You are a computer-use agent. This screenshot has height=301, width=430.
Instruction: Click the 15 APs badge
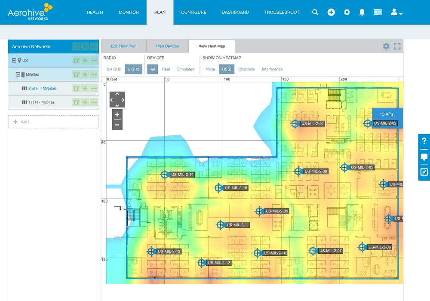pyautogui.click(x=387, y=114)
